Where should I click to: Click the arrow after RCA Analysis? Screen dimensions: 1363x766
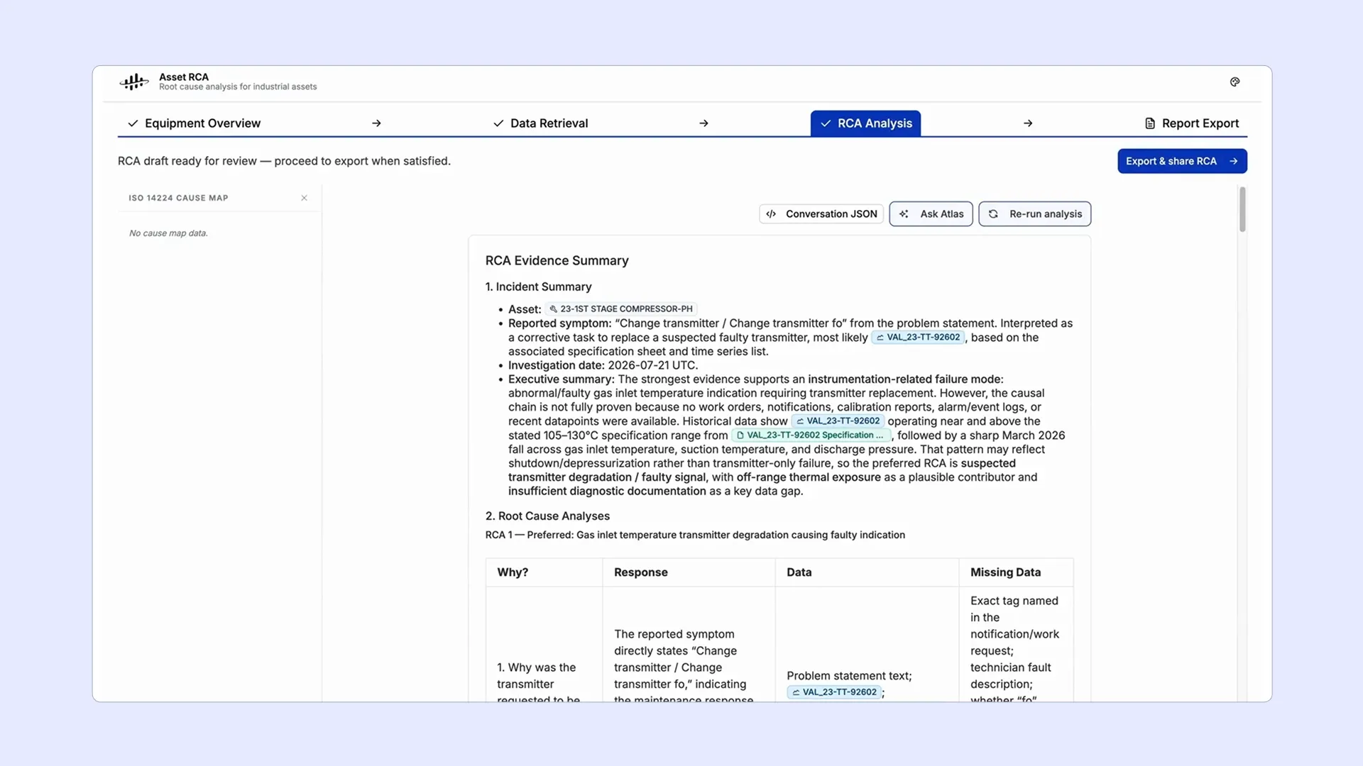pyautogui.click(x=1028, y=123)
